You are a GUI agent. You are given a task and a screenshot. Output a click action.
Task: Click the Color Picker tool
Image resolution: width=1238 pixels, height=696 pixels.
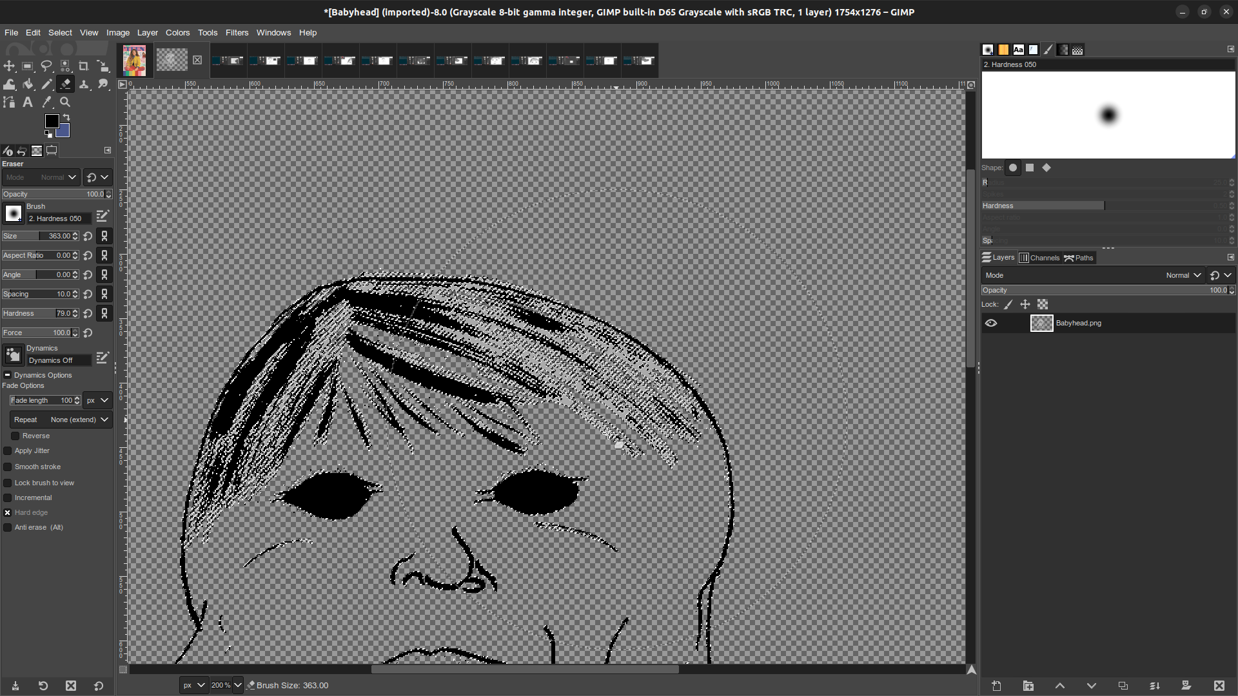47,102
